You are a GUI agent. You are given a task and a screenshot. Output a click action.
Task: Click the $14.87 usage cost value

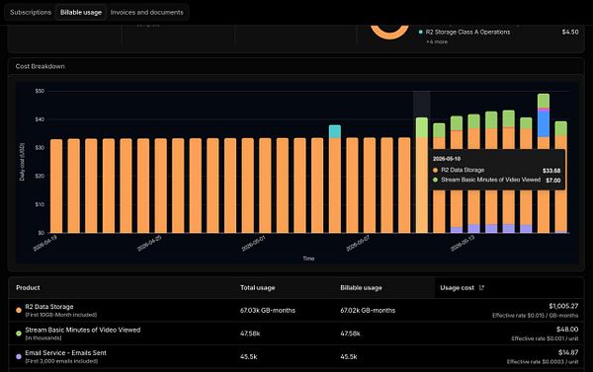(x=568, y=352)
